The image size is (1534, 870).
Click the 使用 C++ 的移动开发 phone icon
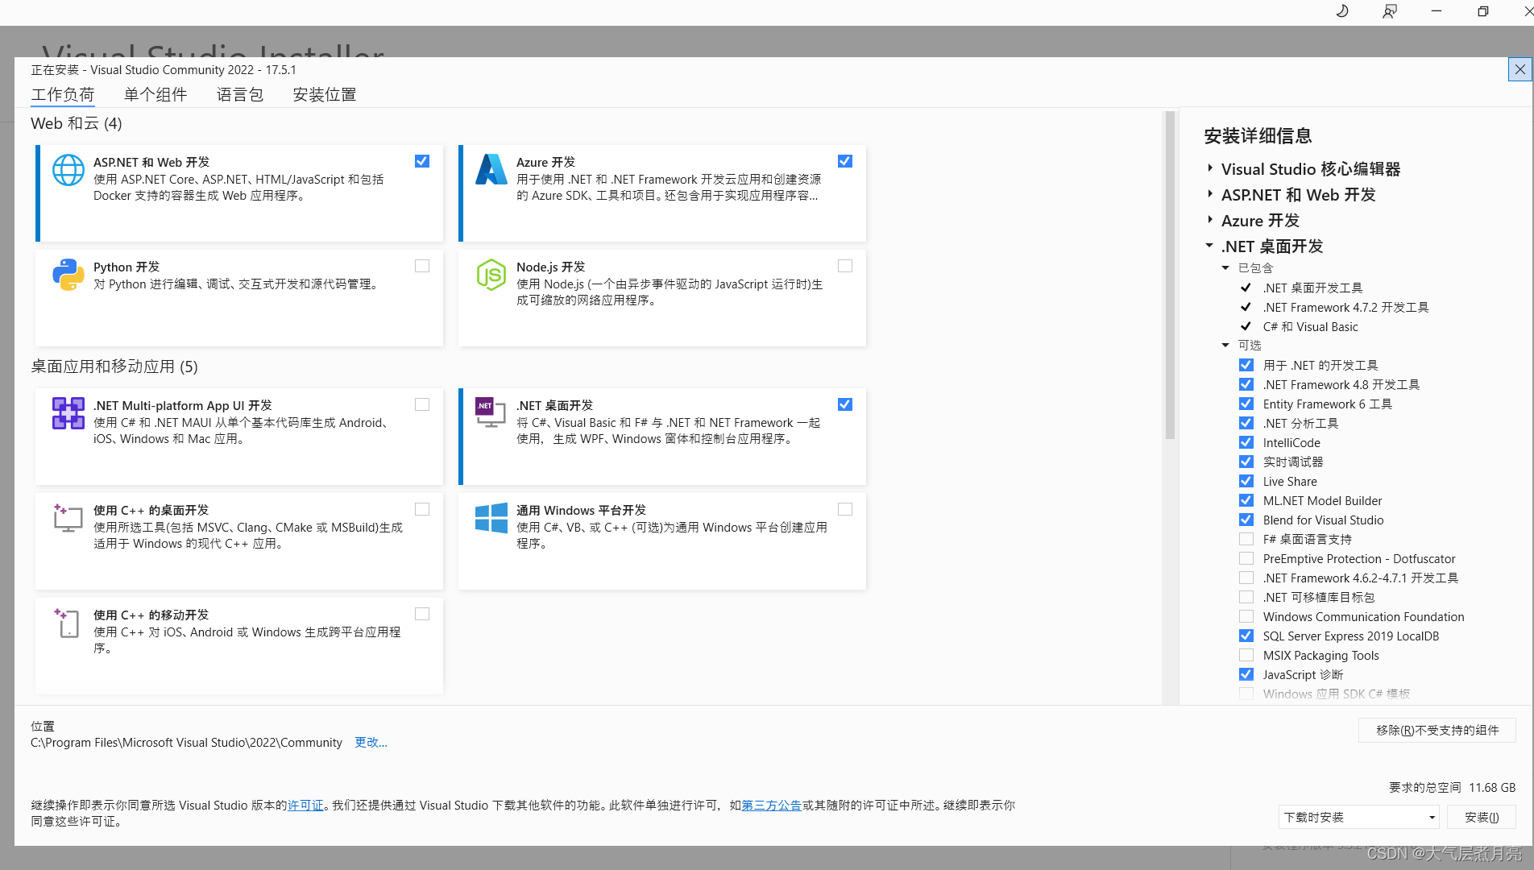pos(68,623)
